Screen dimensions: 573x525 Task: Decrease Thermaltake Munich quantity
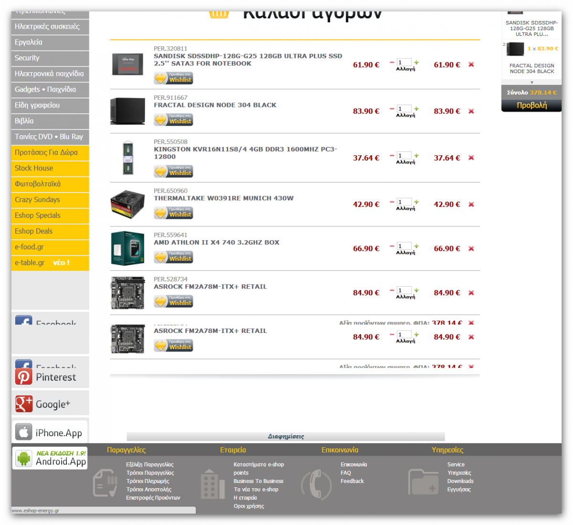[x=392, y=202]
